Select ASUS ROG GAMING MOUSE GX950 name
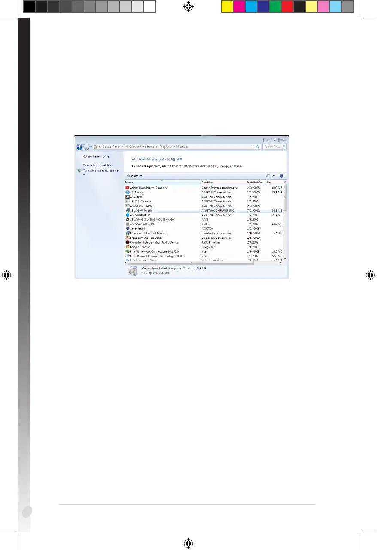The image size is (377, 550). pyautogui.click(x=152, y=220)
